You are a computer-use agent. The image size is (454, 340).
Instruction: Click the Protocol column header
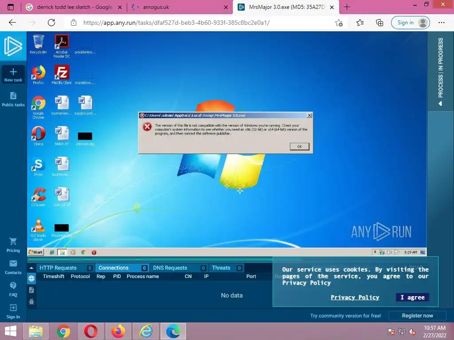80,276
